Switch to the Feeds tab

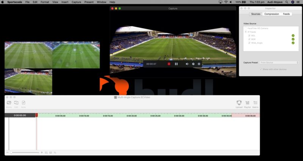[x=286, y=14]
